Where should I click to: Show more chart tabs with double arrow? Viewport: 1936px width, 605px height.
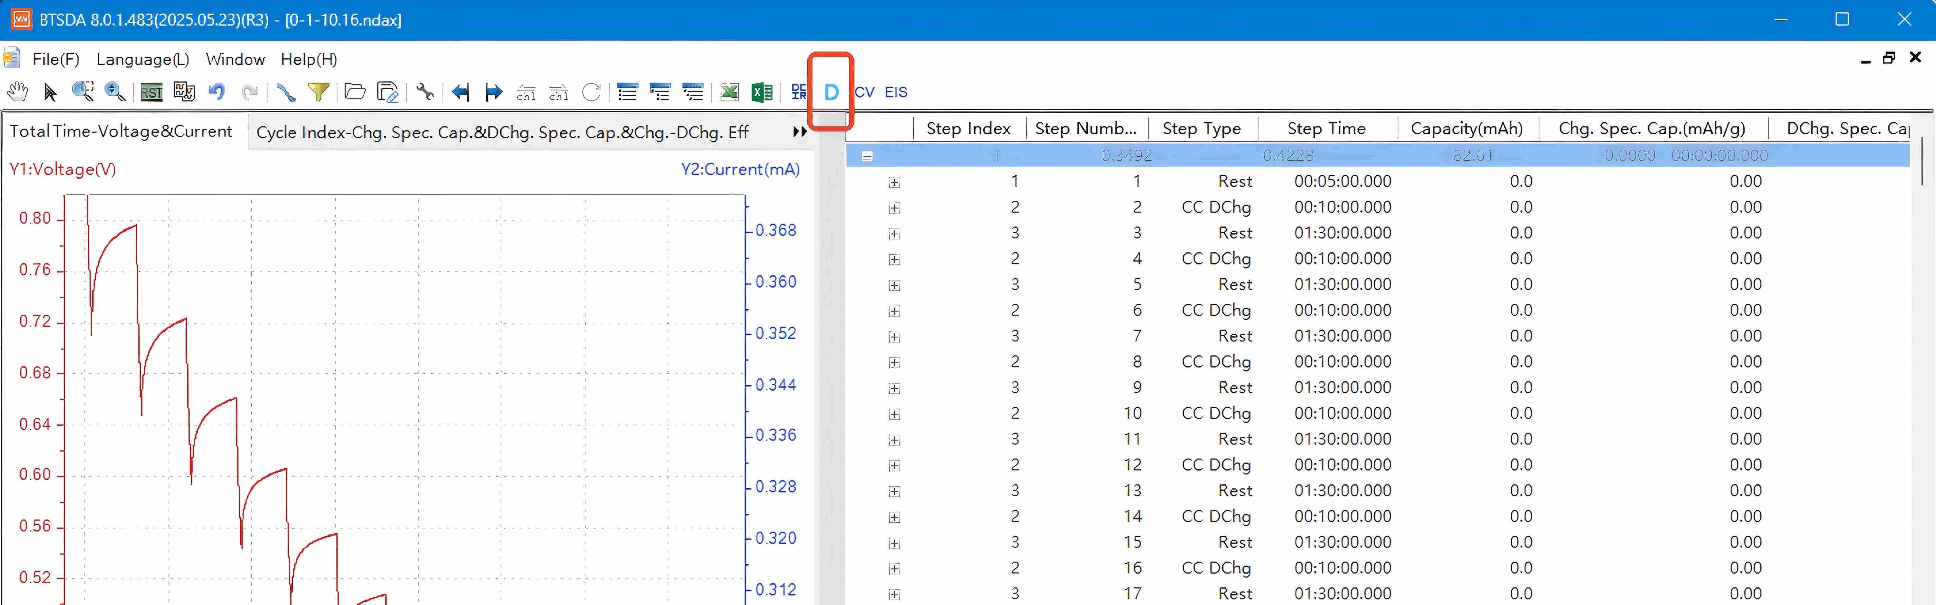pos(800,132)
